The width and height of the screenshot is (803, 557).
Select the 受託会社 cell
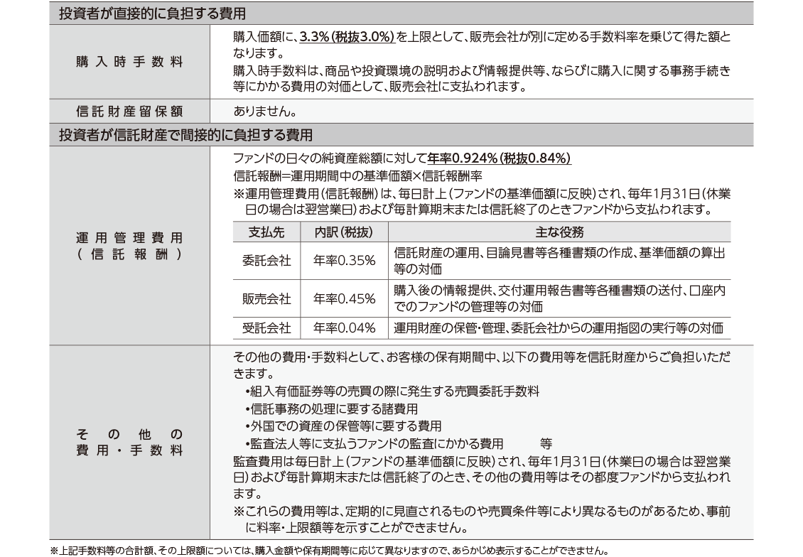[266, 328]
